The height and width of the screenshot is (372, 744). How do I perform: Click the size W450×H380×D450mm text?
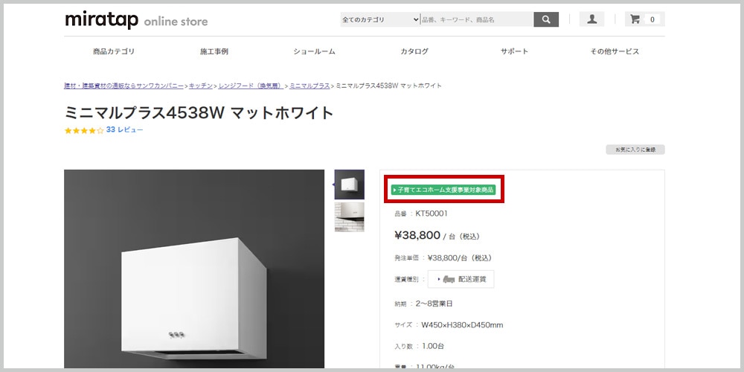click(463, 325)
